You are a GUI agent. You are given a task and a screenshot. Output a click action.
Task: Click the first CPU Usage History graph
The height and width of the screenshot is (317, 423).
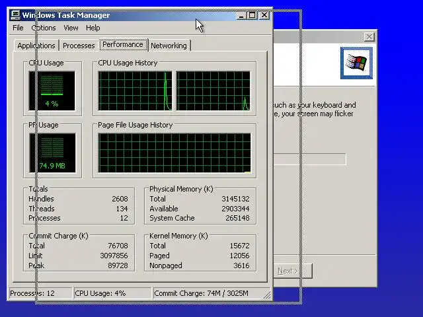click(135, 91)
